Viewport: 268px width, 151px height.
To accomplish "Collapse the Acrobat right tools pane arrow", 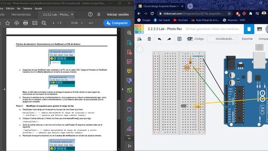I will point(122,89).
